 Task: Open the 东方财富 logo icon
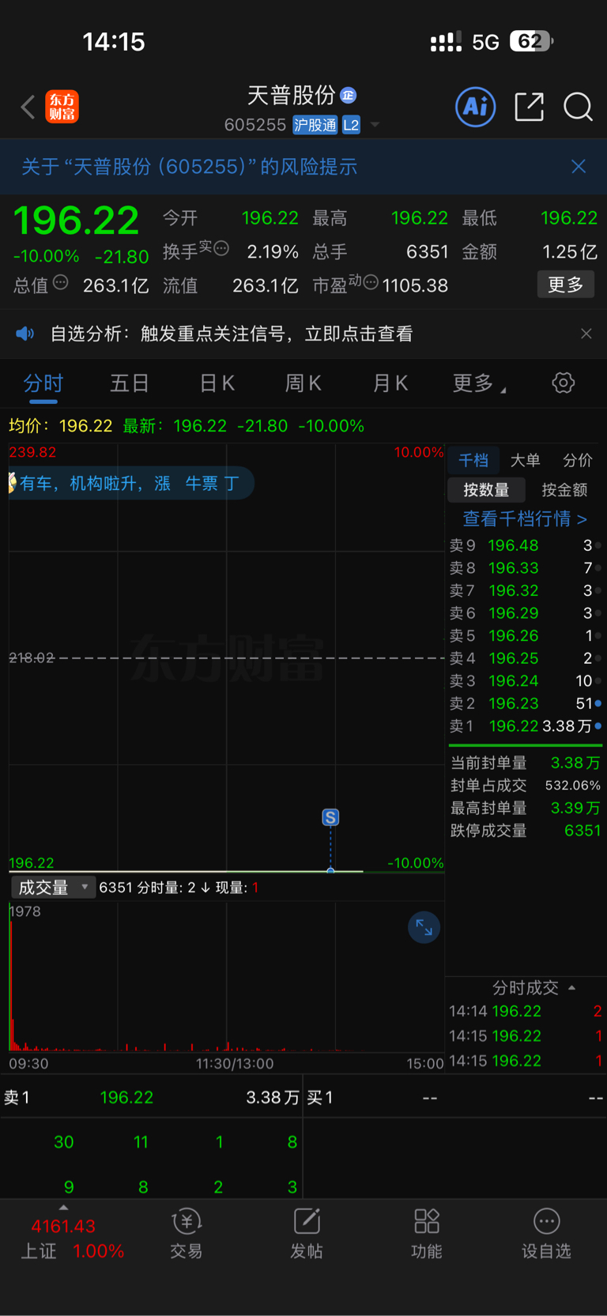(x=62, y=107)
